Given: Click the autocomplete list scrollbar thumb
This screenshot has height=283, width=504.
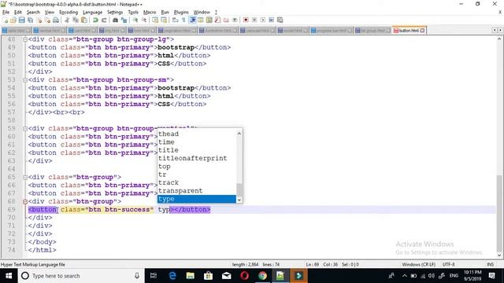Looking at the screenshot, I should 239,189.
